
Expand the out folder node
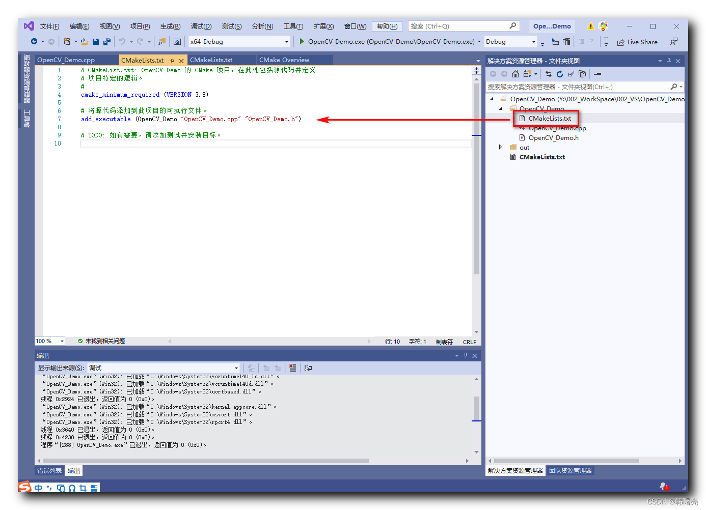click(500, 147)
